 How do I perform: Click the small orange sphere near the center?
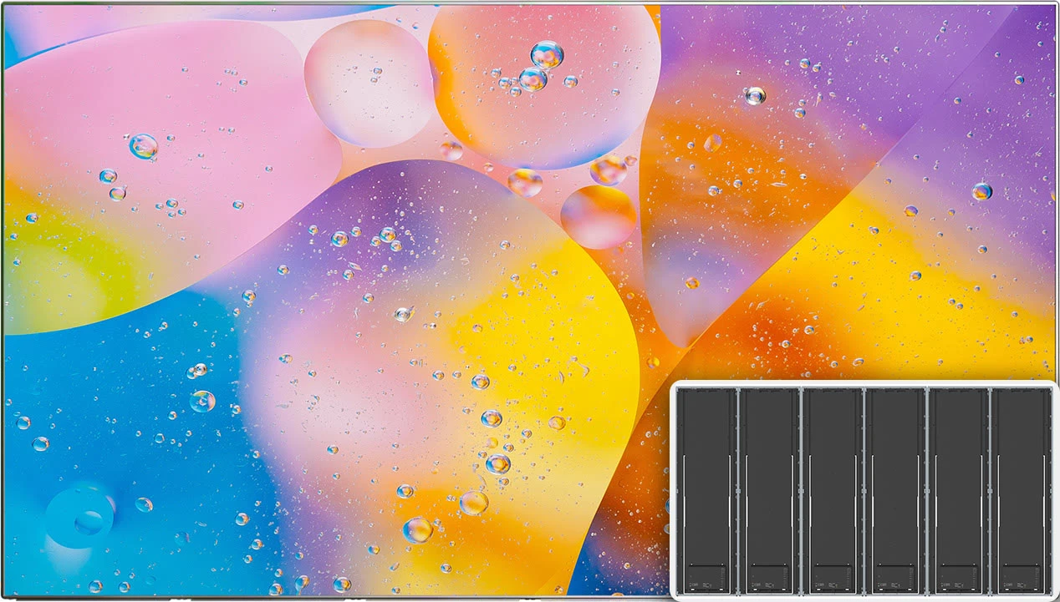[598, 216]
